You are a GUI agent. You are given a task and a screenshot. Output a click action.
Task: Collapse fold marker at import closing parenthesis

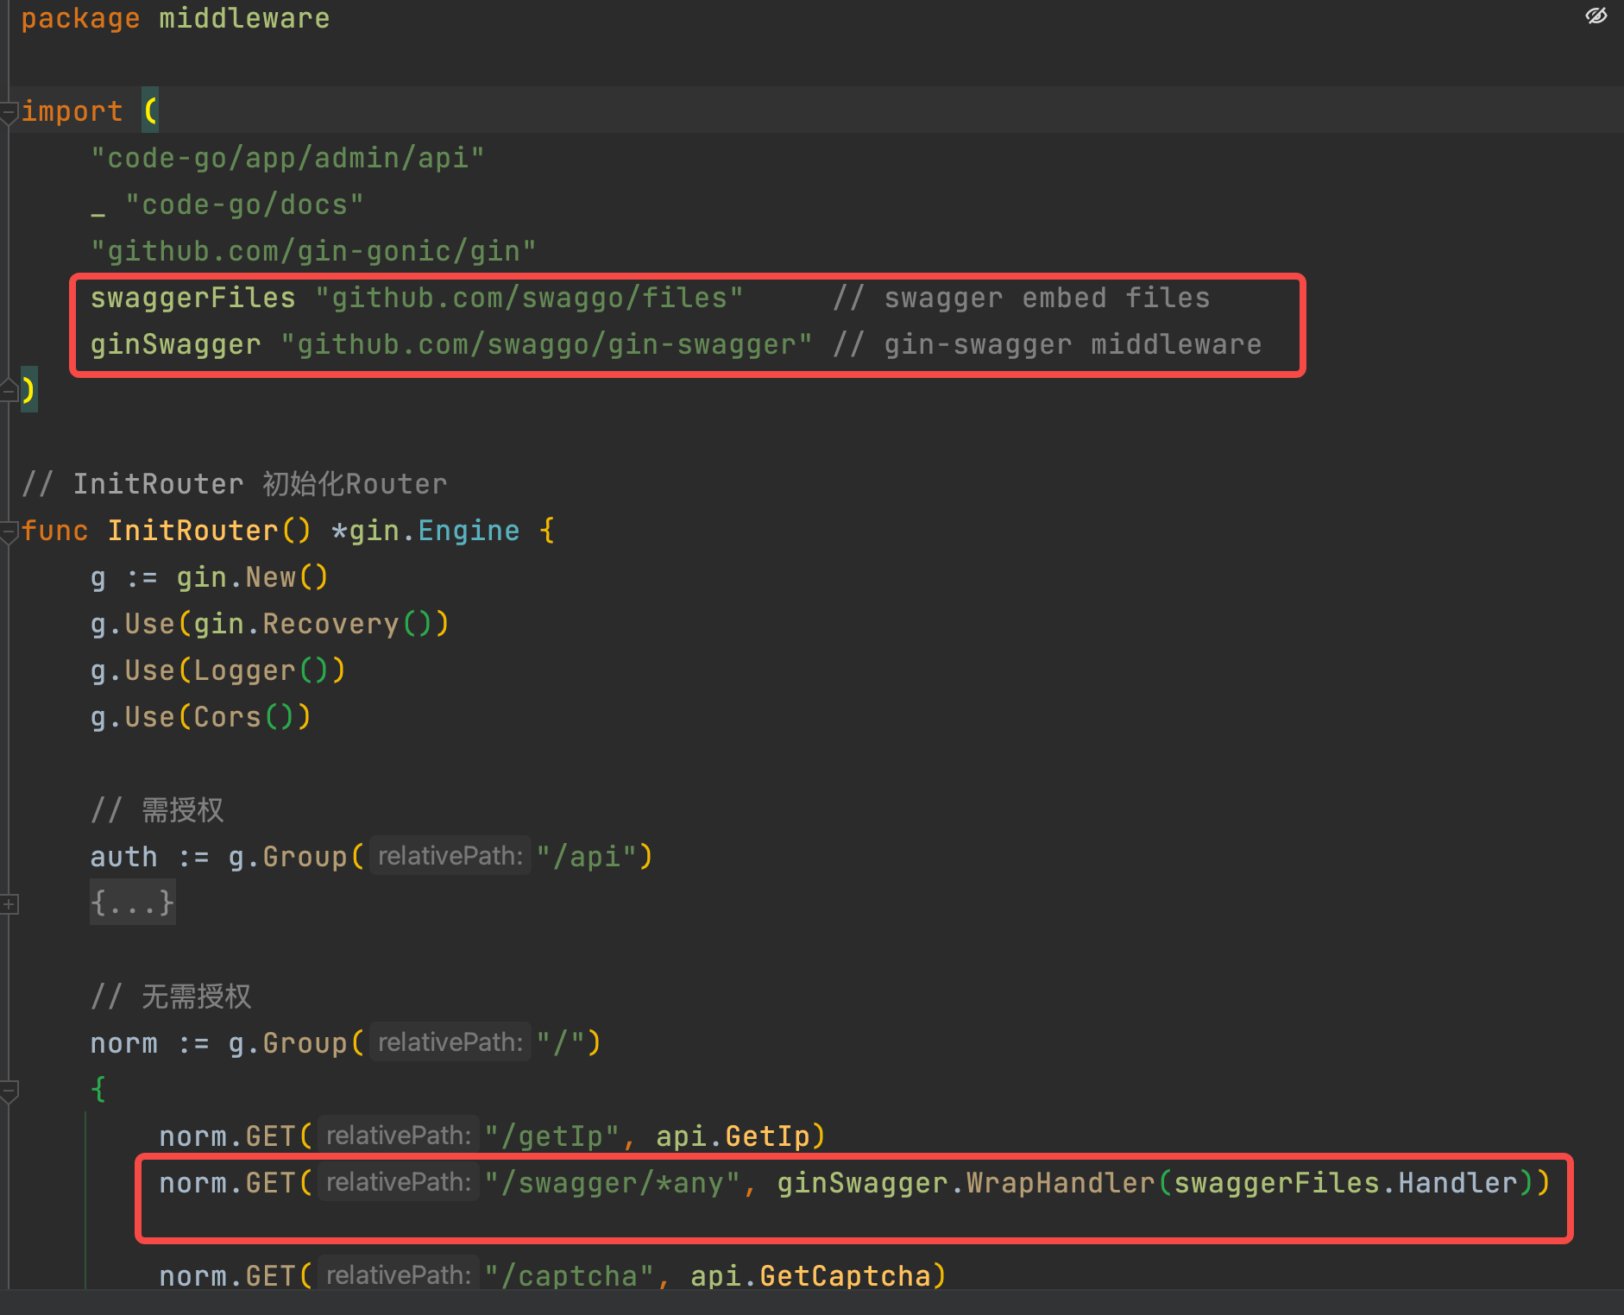[9, 389]
